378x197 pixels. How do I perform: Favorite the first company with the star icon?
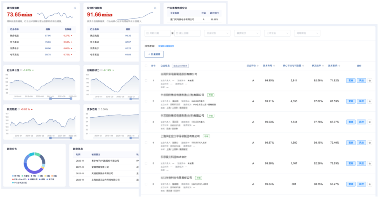370,81
